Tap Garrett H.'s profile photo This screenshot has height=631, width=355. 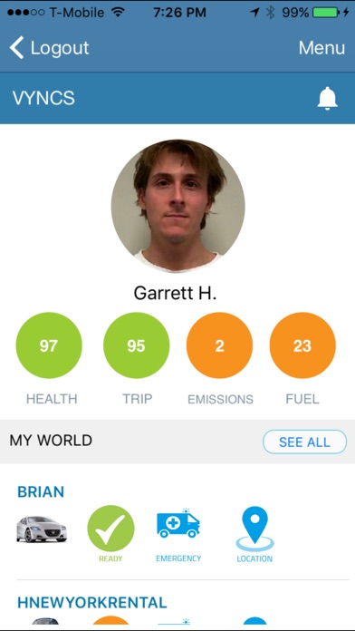click(177, 206)
